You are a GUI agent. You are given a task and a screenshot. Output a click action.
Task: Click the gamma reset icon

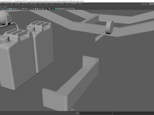pyautogui.click(x=49, y=9)
